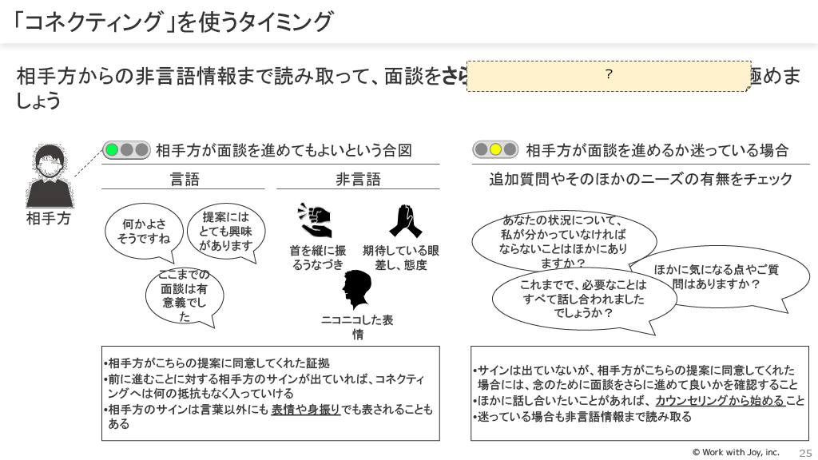This screenshot has width=818, height=460.
Task: Click the yellow box with question mark
Action: tap(608, 75)
